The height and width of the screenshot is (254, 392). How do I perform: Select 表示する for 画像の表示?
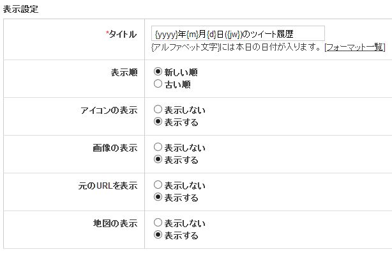[x=158, y=159]
